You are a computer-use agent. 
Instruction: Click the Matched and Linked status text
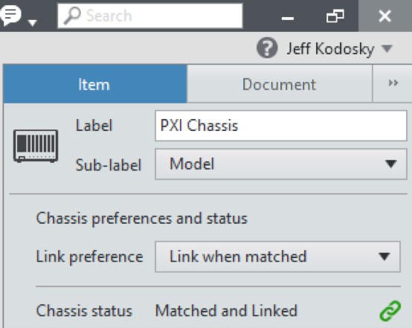coord(226,311)
